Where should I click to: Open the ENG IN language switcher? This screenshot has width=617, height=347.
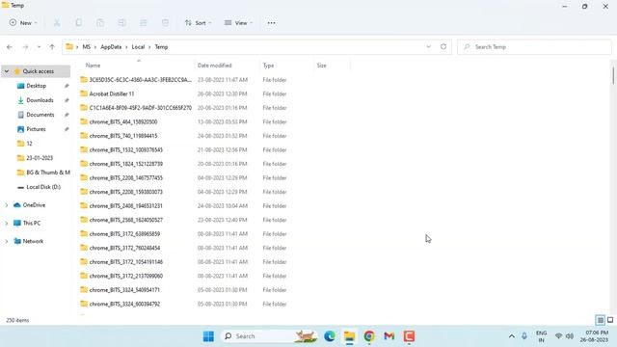tap(542, 336)
